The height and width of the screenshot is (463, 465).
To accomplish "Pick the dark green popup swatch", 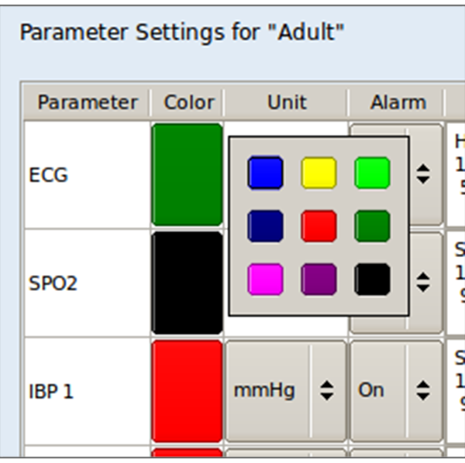I will pos(372,226).
